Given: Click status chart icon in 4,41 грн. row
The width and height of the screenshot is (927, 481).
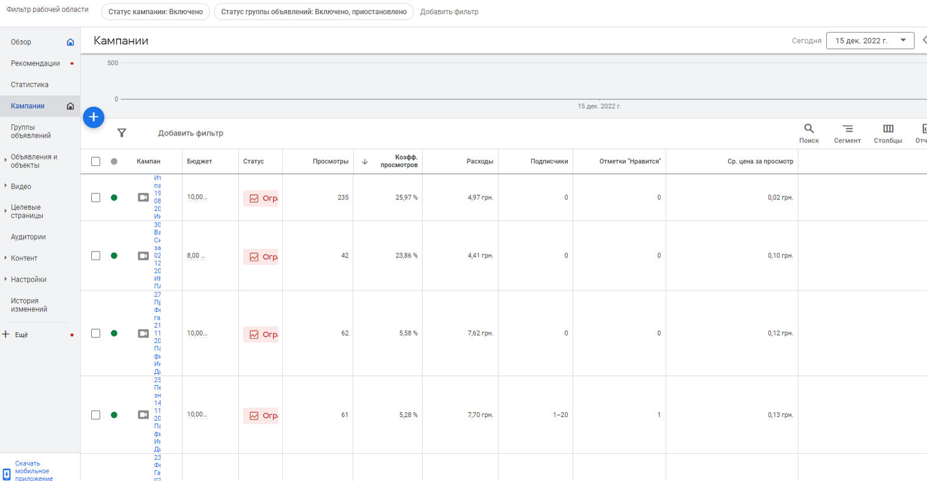Looking at the screenshot, I should tap(254, 257).
